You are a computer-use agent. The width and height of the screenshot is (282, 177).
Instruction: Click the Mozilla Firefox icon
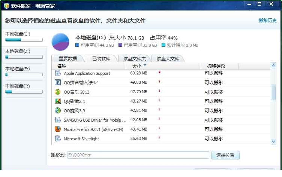point(58,129)
